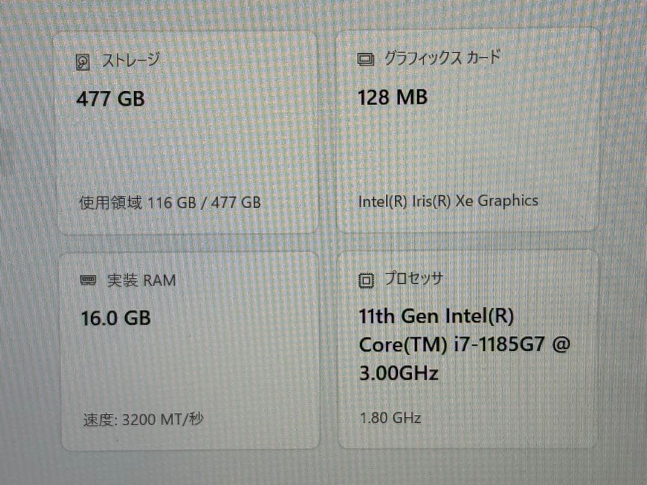Select the i7-1185G7 processor name text

click(464, 344)
